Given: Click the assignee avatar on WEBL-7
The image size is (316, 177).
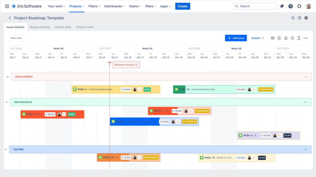Looking at the screenshot, I should coord(186,111).
